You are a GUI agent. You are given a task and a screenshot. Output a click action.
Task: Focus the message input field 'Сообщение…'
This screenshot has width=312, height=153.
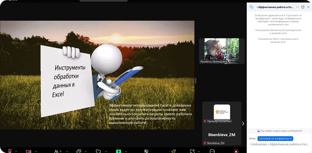pyautogui.click(x=279, y=144)
